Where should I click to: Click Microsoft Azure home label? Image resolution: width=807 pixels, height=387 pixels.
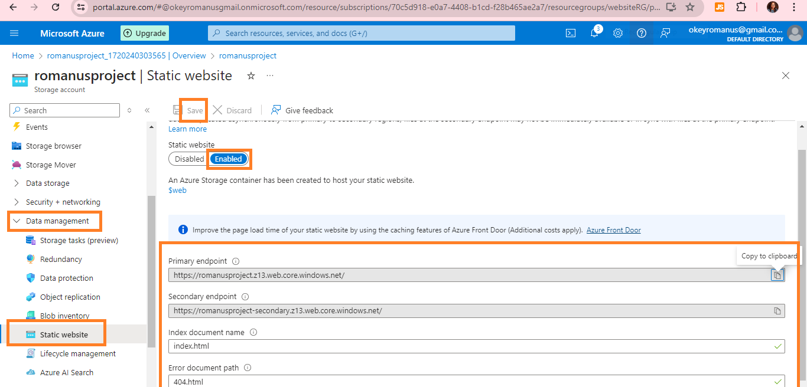pos(72,33)
